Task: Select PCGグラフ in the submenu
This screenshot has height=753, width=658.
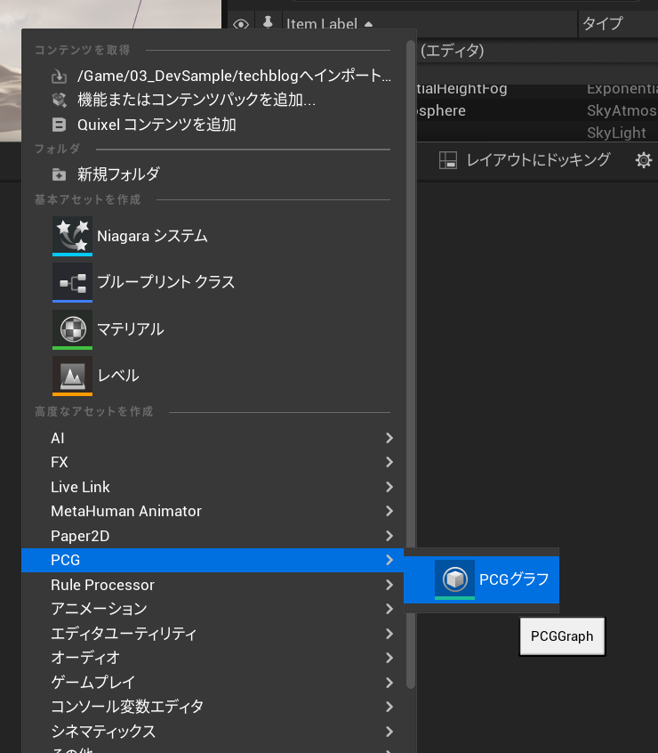Action: coord(482,579)
